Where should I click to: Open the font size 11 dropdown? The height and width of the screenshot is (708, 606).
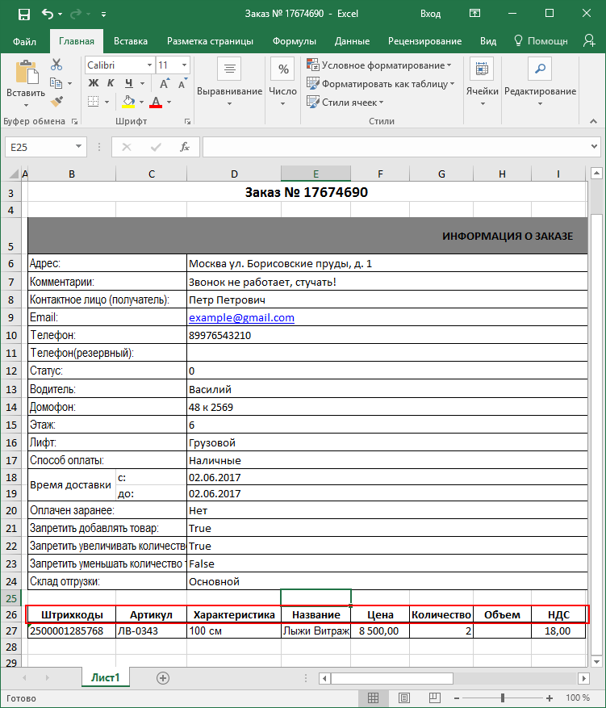pyautogui.click(x=184, y=65)
